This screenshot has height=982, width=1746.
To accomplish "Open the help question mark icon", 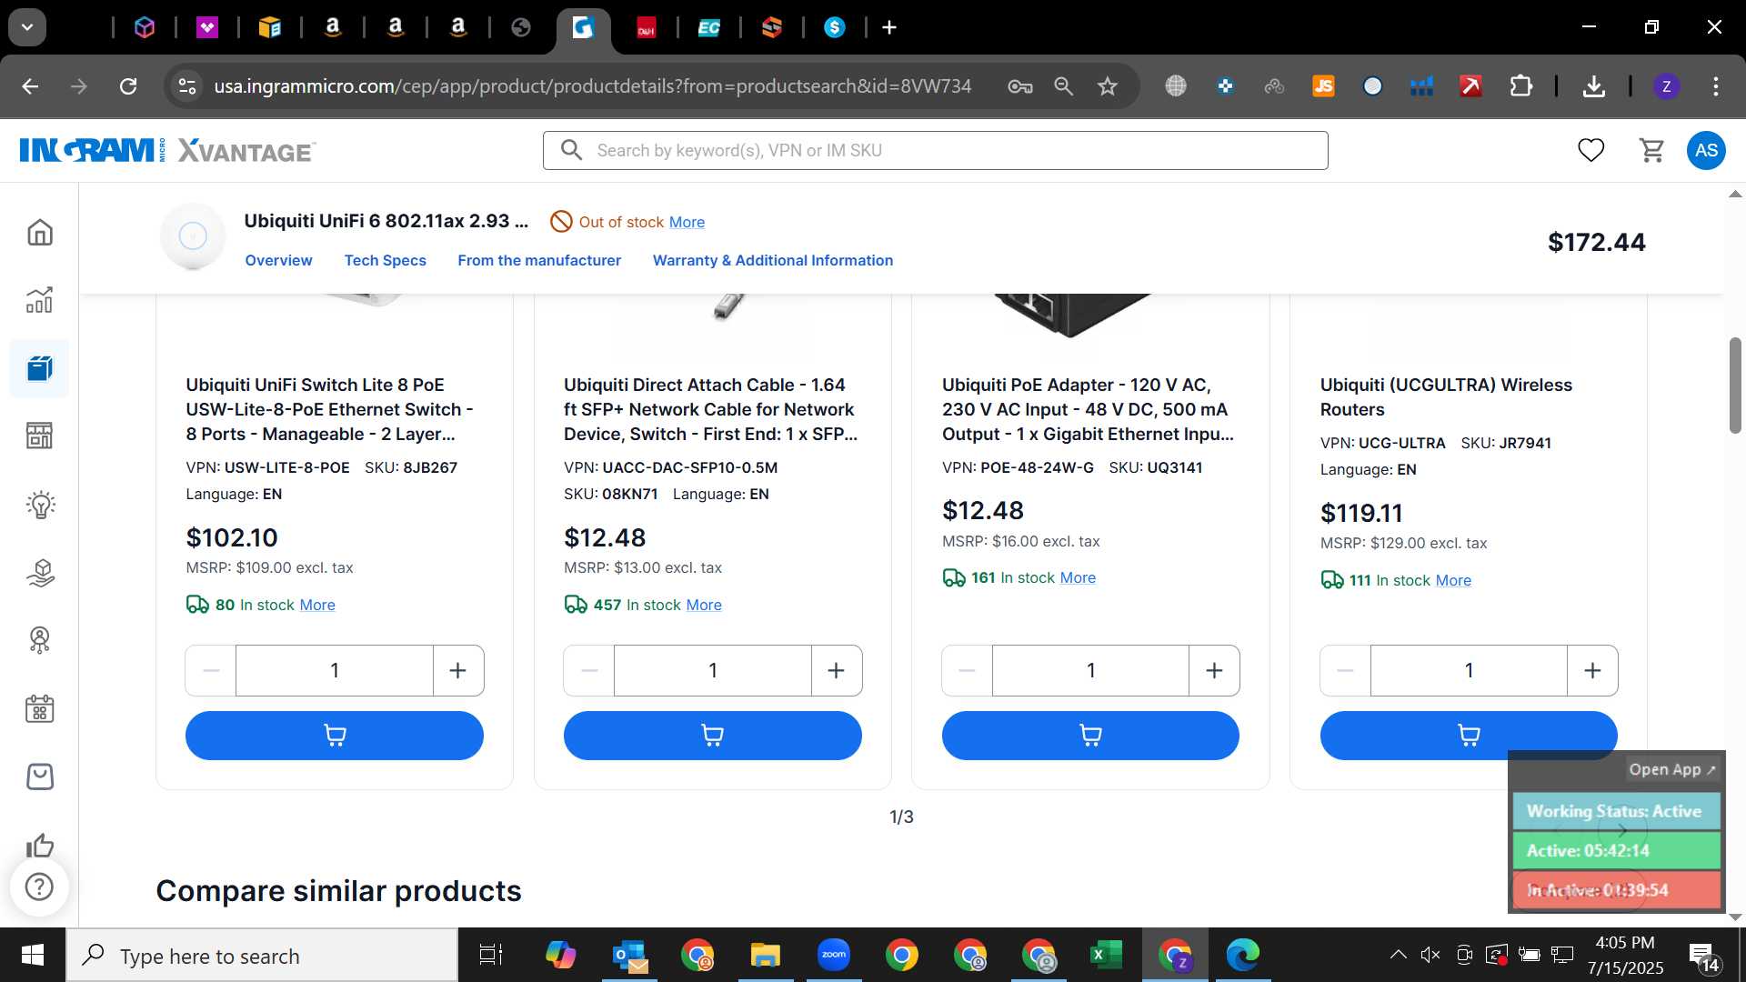I will pyautogui.click(x=39, y=887).
